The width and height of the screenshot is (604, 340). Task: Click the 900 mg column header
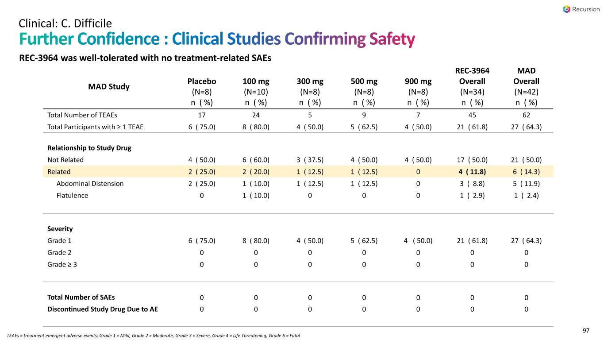[418, 81]
